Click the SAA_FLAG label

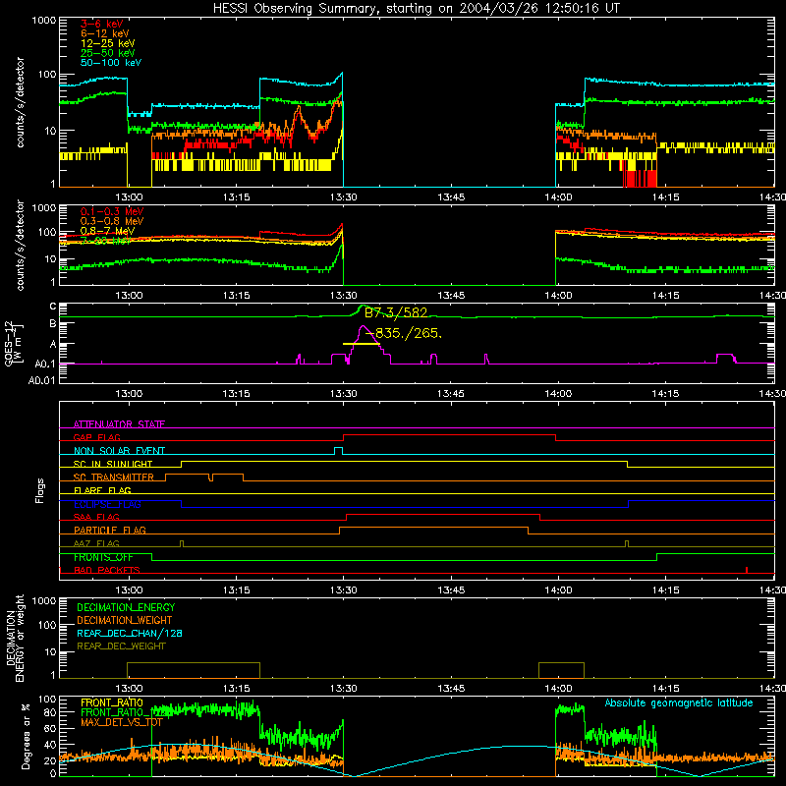[96, 517]
